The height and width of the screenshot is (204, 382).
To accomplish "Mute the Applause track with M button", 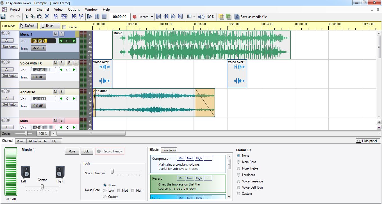I will (55, 92).
